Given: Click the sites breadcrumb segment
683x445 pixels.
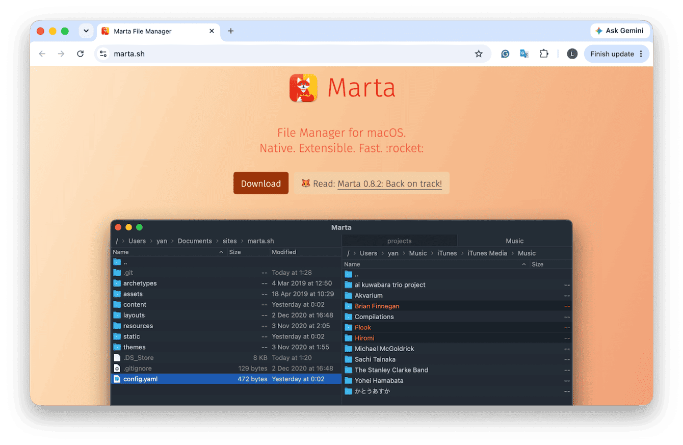Looking at the screenshot, I should [x=230, y=241].
